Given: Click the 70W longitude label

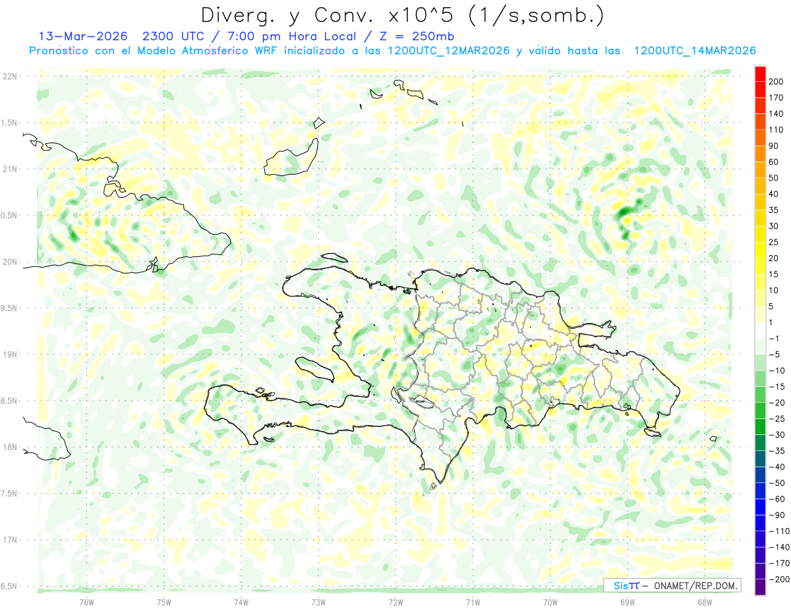Looking at the screenshot, I should pos(550,602).
